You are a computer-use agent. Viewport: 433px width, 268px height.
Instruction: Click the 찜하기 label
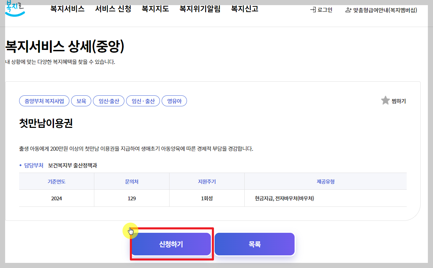point(398,101)
